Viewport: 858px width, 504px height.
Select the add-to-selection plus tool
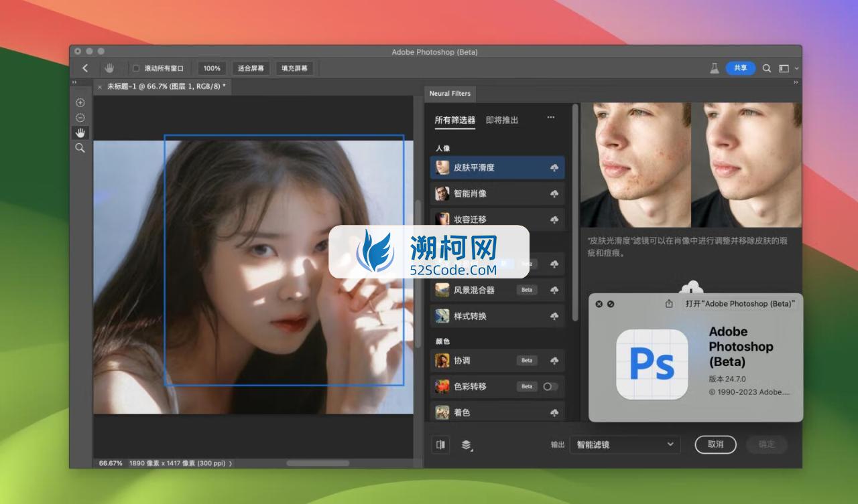coord(80,102)
